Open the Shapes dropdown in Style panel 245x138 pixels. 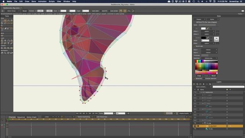(x=200, y=19)
